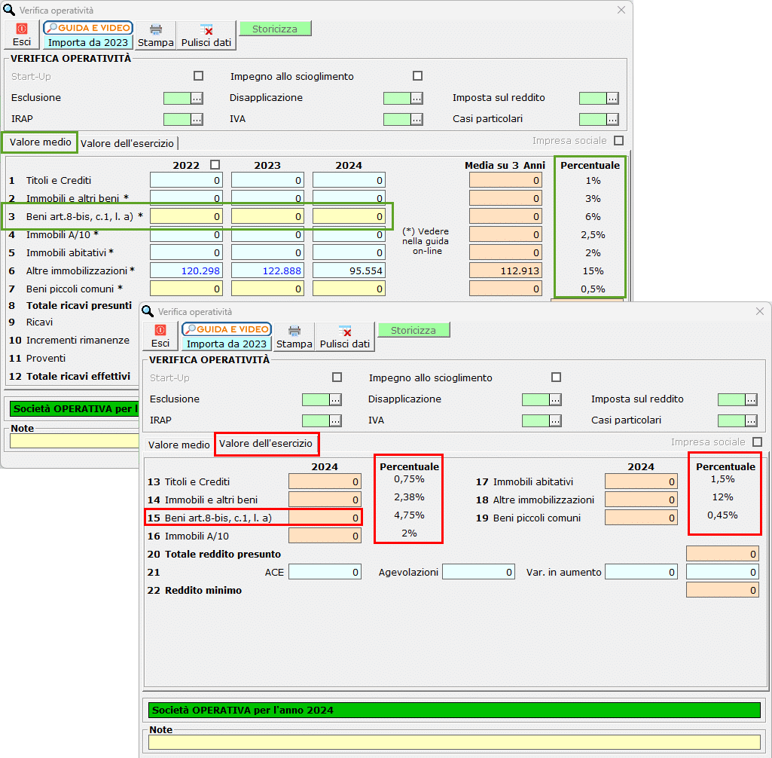Click Importa da 2023 in the back window
The height and width of the screenshot is (758, 772).
88,43
